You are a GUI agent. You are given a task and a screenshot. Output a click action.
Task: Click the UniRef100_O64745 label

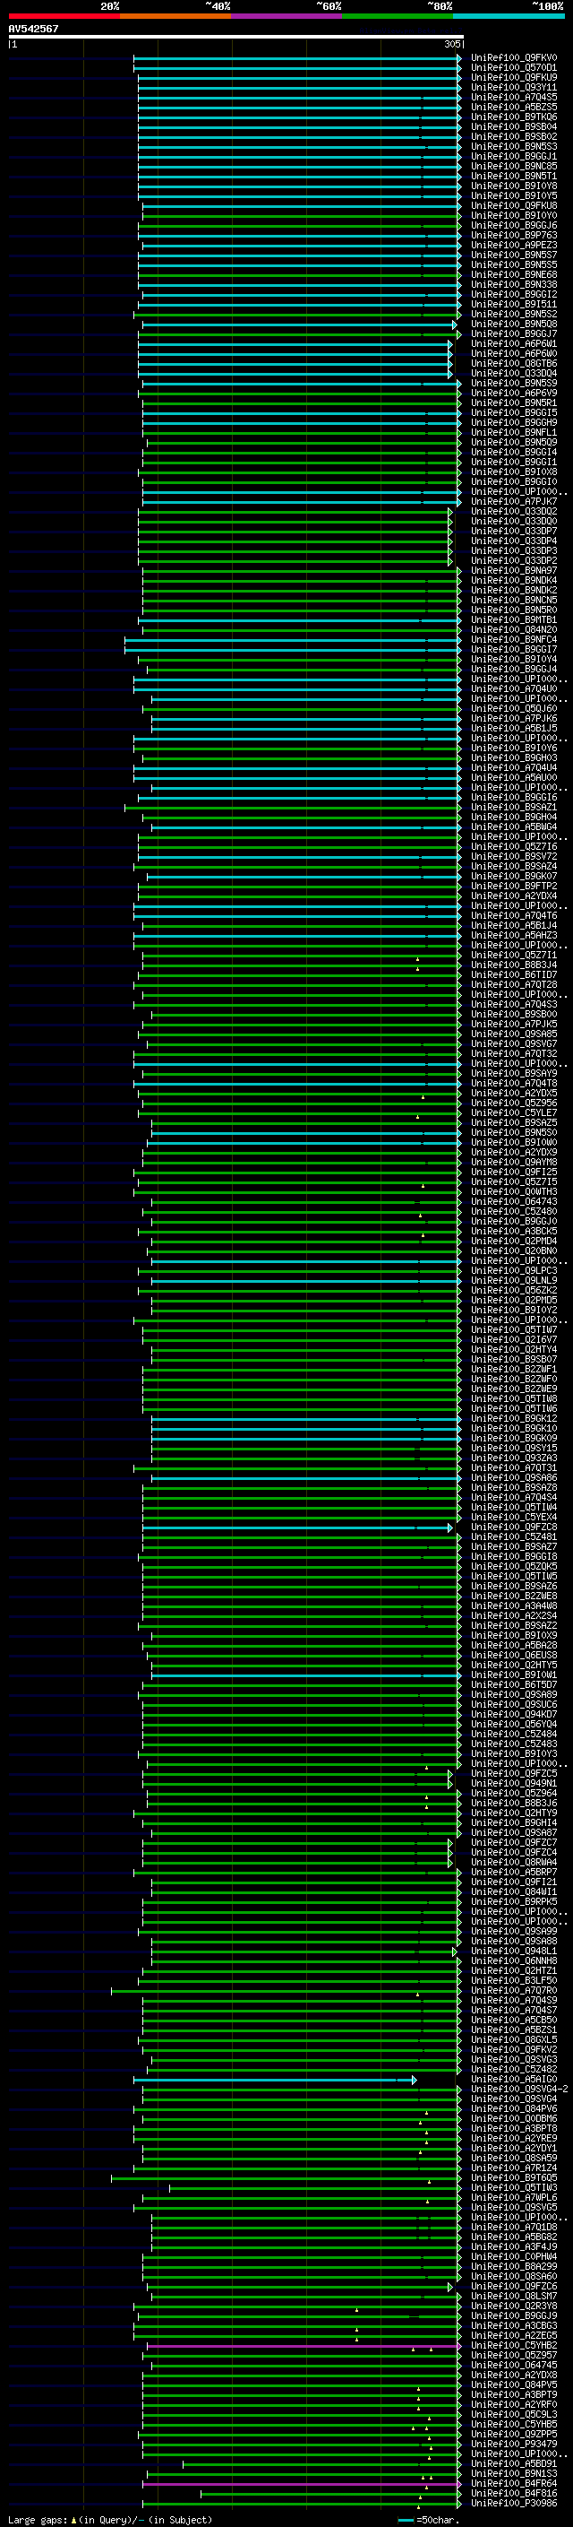point(514,2365)
